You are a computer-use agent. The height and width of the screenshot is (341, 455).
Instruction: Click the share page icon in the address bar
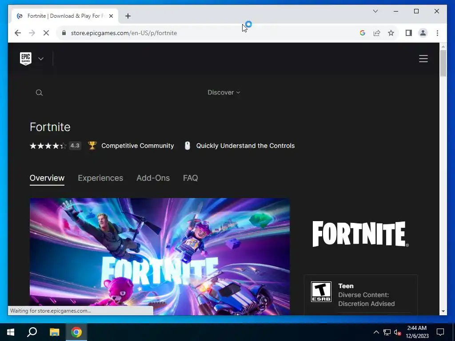coord(377,33)
